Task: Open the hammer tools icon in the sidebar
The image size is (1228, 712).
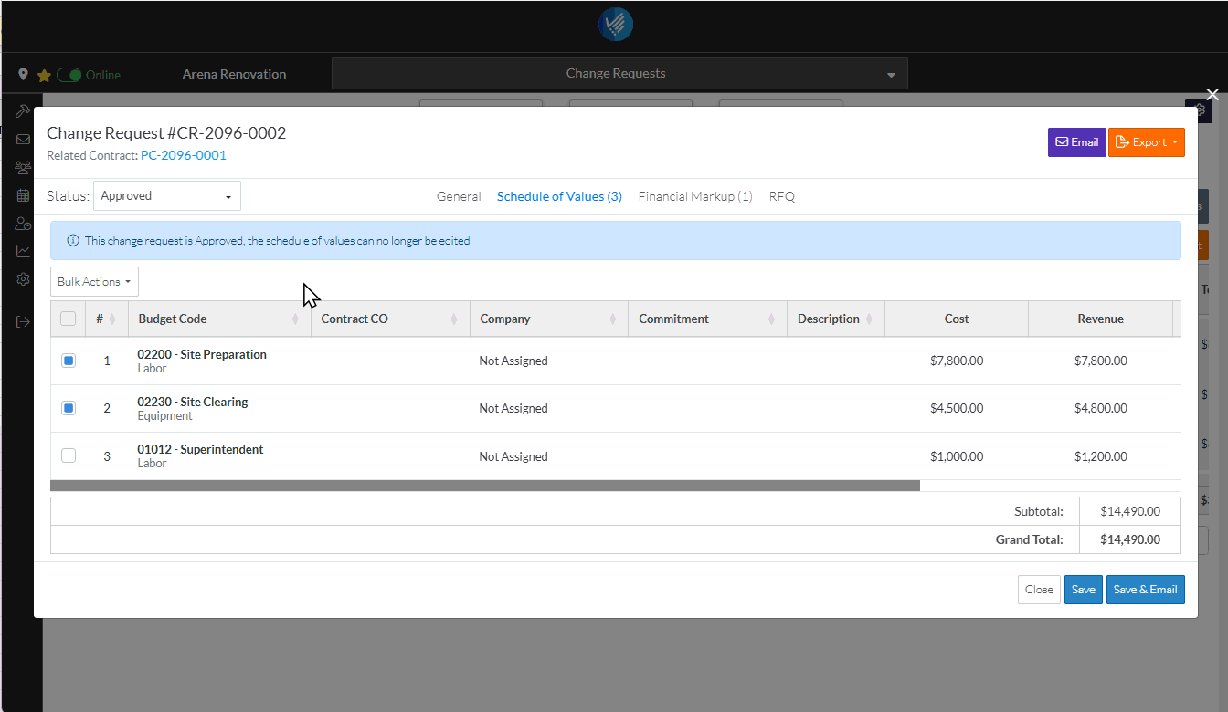Action: coord(23,111)
